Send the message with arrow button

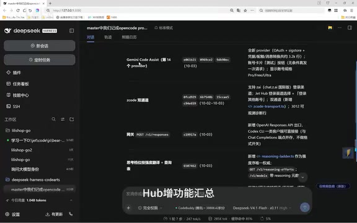click(305, 208)
